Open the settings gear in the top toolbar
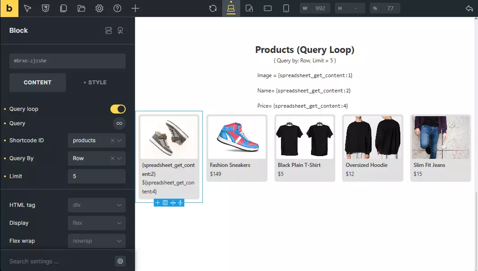The image size is (478, 271). click(99, 8)
